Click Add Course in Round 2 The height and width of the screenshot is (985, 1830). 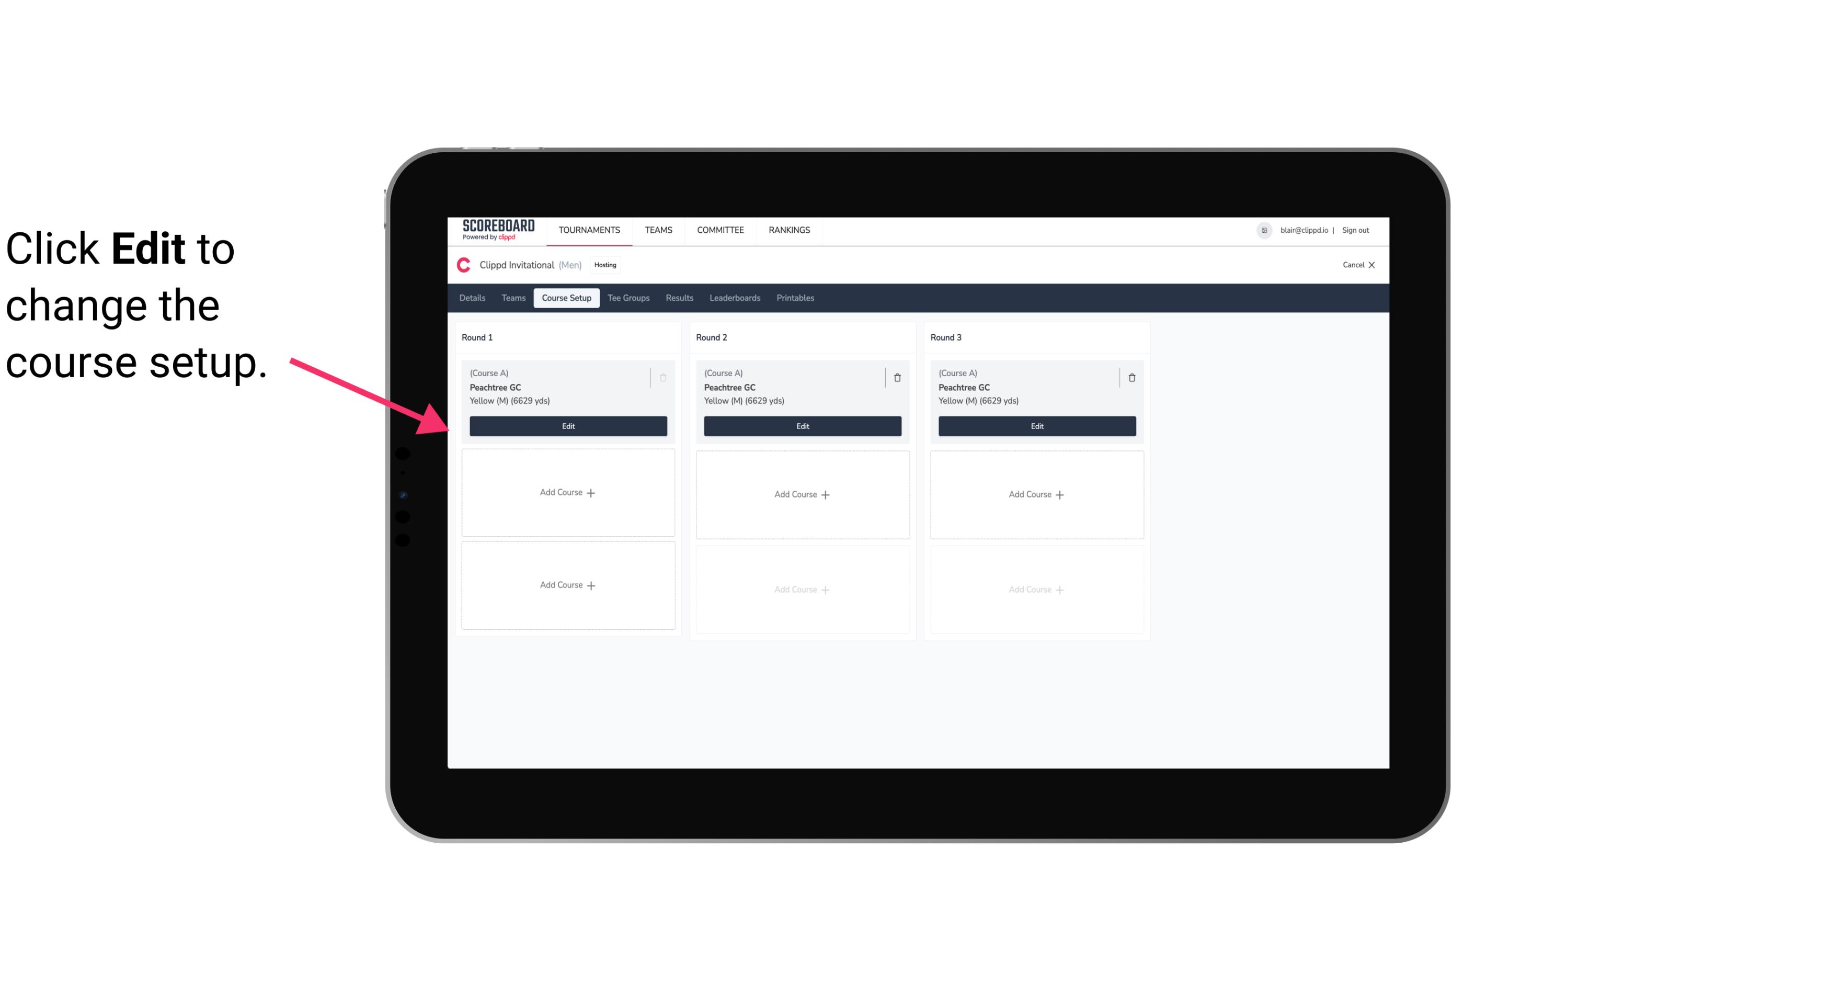[x=801, y=494]
